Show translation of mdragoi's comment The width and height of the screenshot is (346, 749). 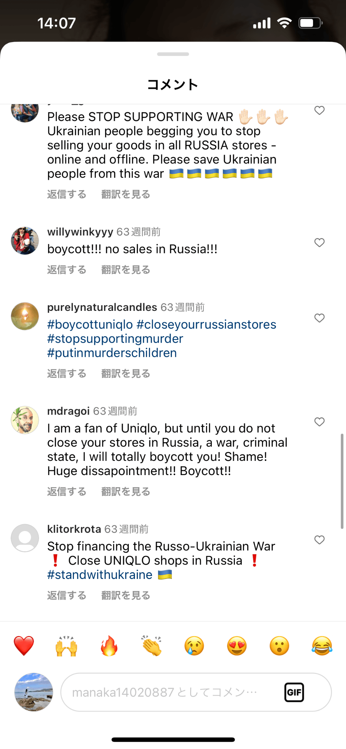point(125,492)
